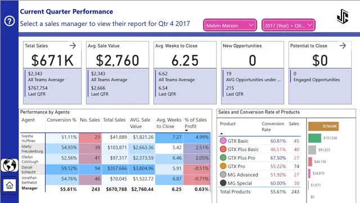Viewport: 360px width, 203px height.
Task: Click the Conversion Rate products column header
Action: 273,126
